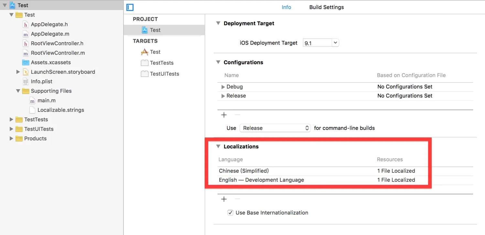
Task: Click the TestTests folder icon in navigator
Action: (19, 120)
